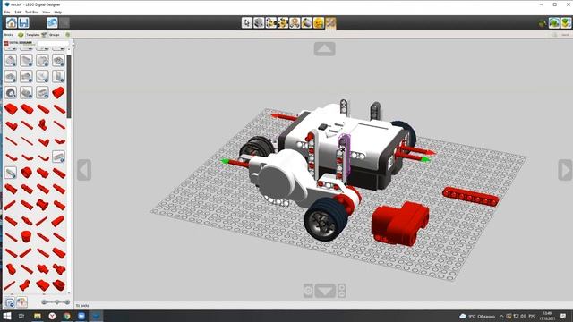Select the red motor on the baseplate
Image resolution: width=573 pixels, height=322 pixels.
(399, 223)
